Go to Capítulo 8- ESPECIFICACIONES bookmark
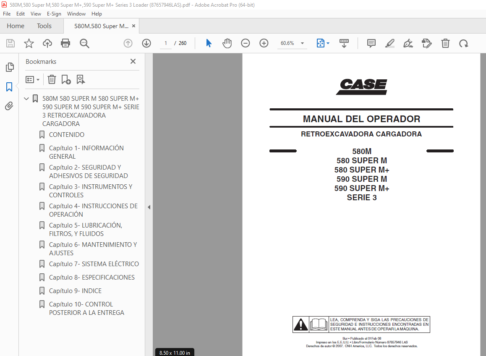 coord(92,277)
